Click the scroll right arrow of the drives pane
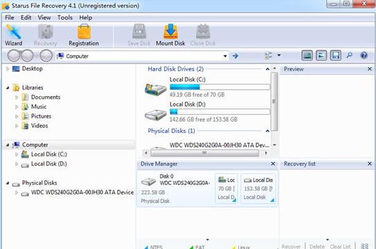Viewport: 376px width, 249px height. click(x=266, y=153)
